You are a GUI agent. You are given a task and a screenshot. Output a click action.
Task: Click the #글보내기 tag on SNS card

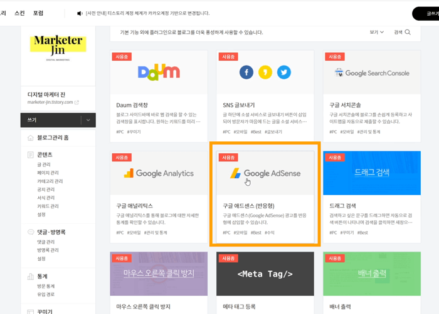(273, 132)
